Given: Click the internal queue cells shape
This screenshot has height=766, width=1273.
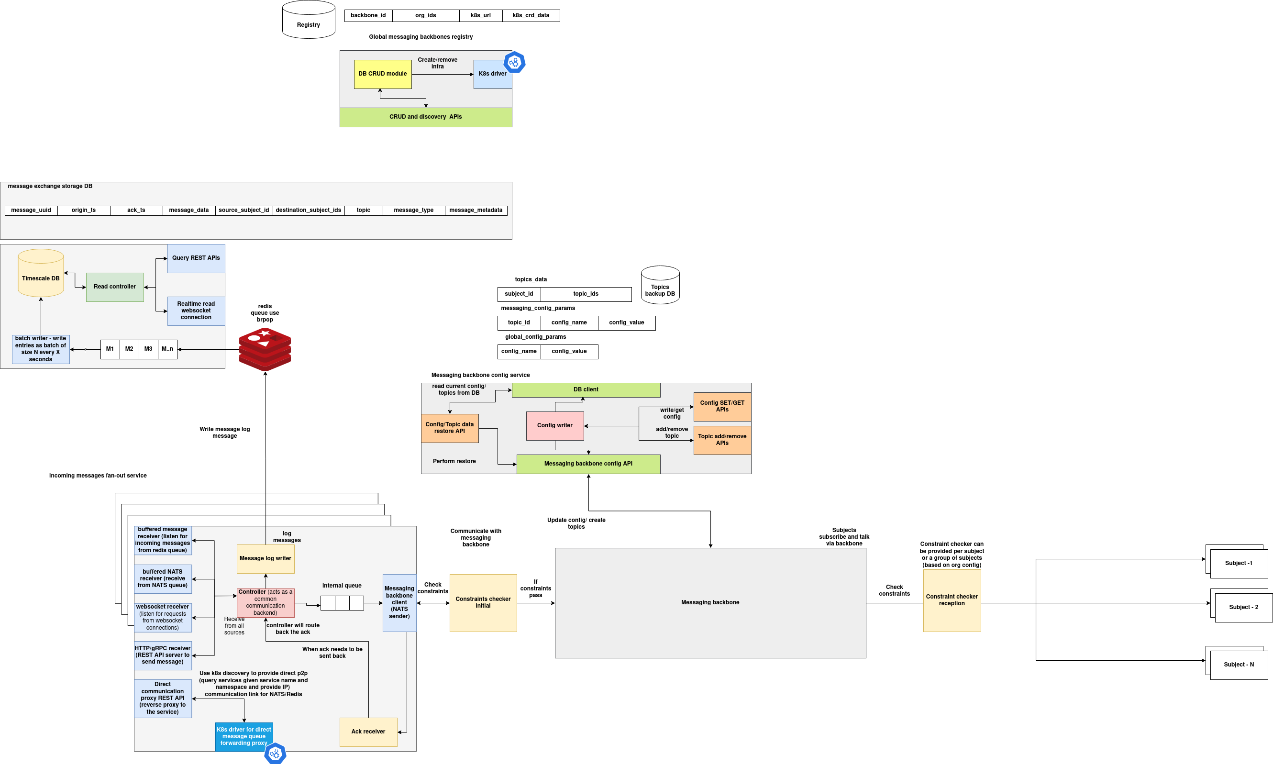Looking at the screenshot, I should click(x=342, y=603).
